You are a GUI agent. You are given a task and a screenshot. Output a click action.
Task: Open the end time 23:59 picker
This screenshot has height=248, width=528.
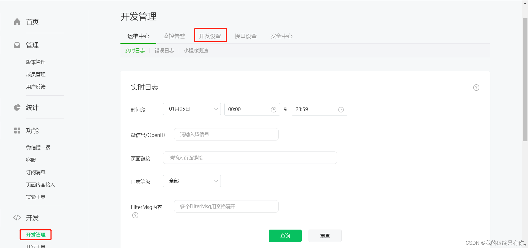319,109
